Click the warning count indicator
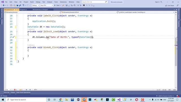 [21, 90]
